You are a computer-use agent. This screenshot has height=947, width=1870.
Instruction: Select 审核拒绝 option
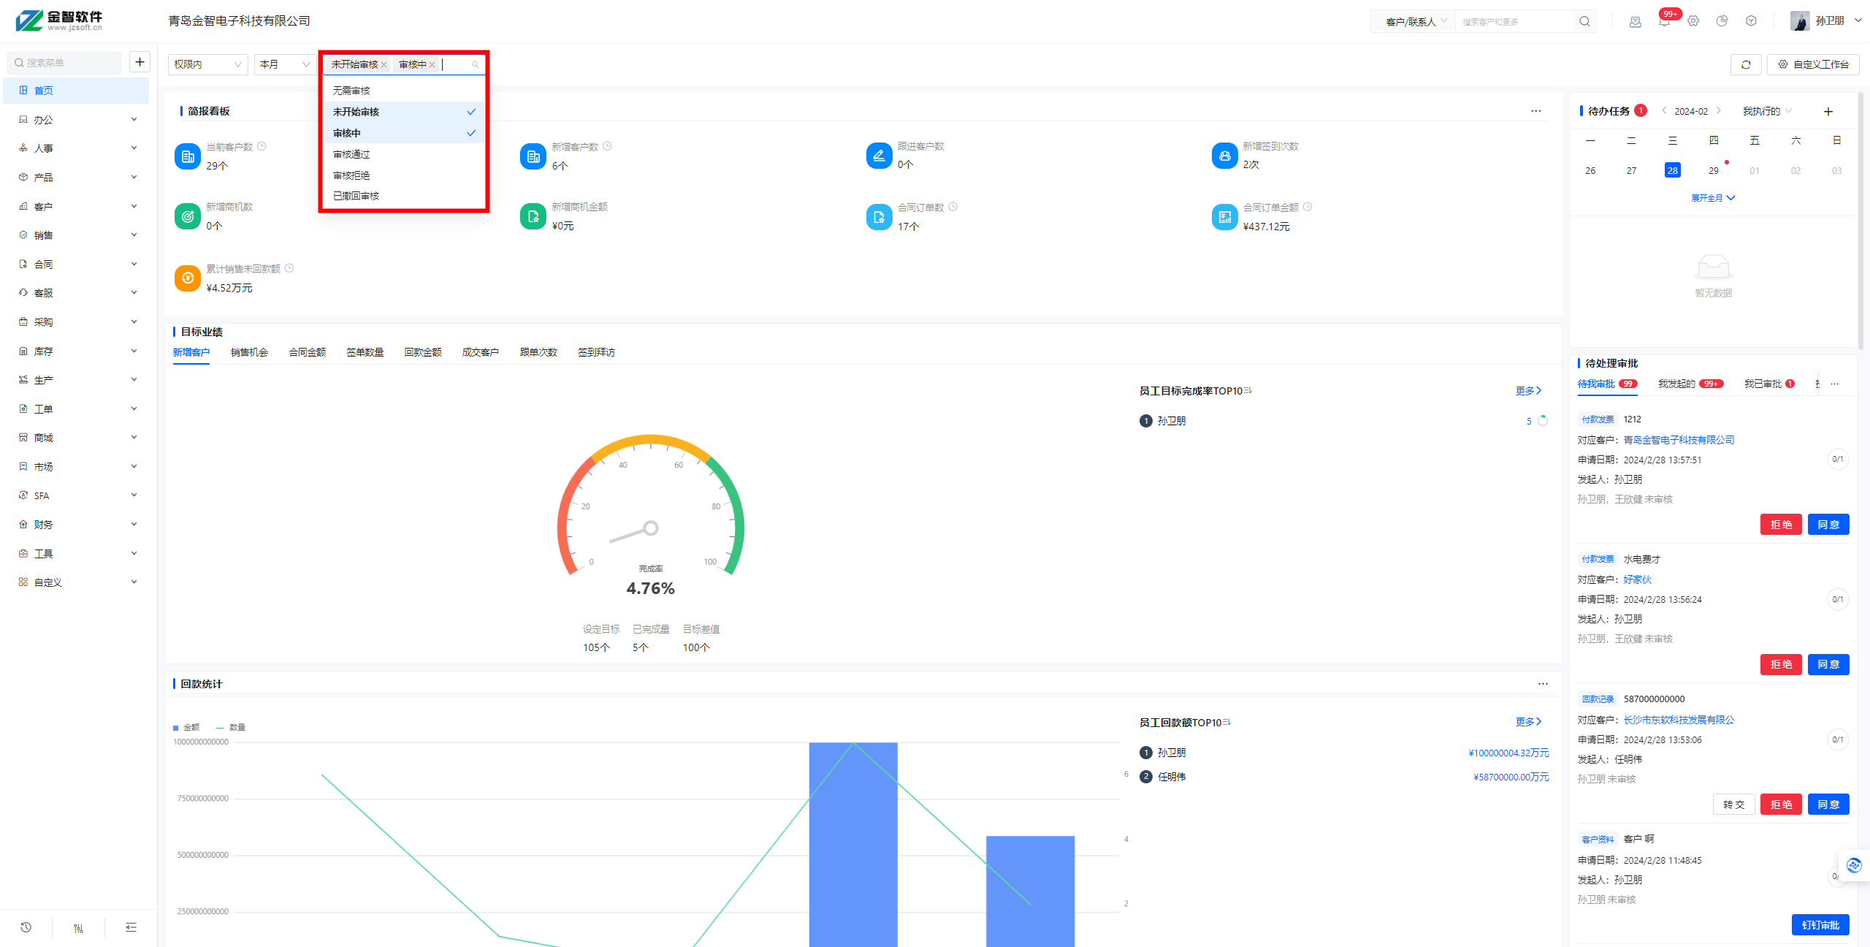pyautogui.click(x=404, y=175)
